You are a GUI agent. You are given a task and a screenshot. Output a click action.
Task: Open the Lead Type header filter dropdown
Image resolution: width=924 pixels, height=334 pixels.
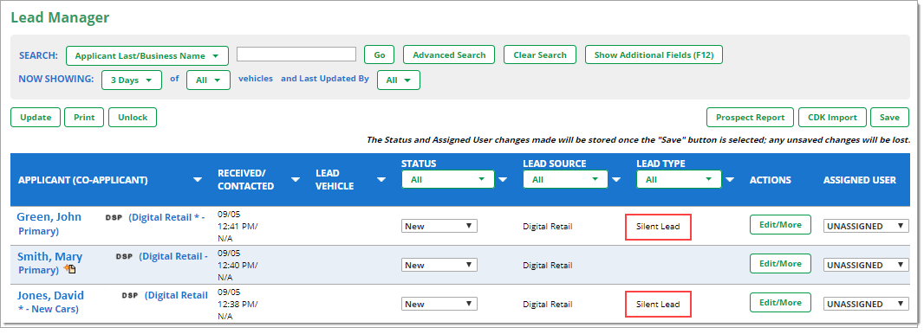coord(679,179)
